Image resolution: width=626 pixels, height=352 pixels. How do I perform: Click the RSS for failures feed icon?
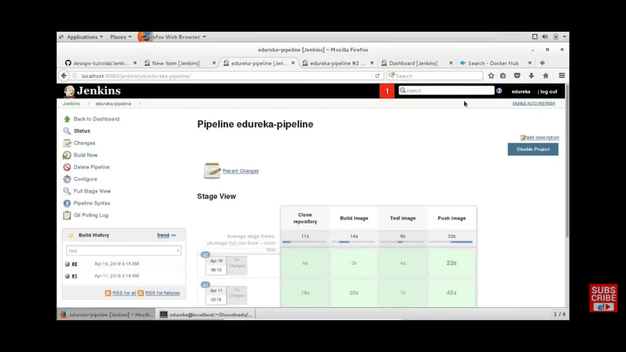[141, 293]
